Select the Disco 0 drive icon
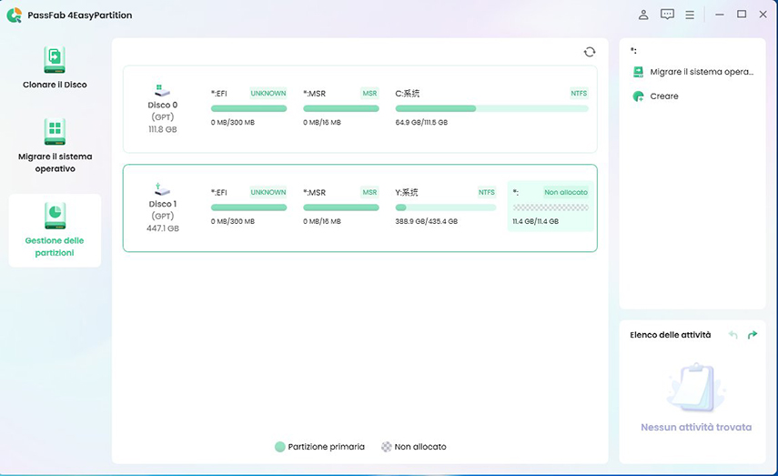The width and height of the screenshot is (778, 476). [x=163, y=91]
